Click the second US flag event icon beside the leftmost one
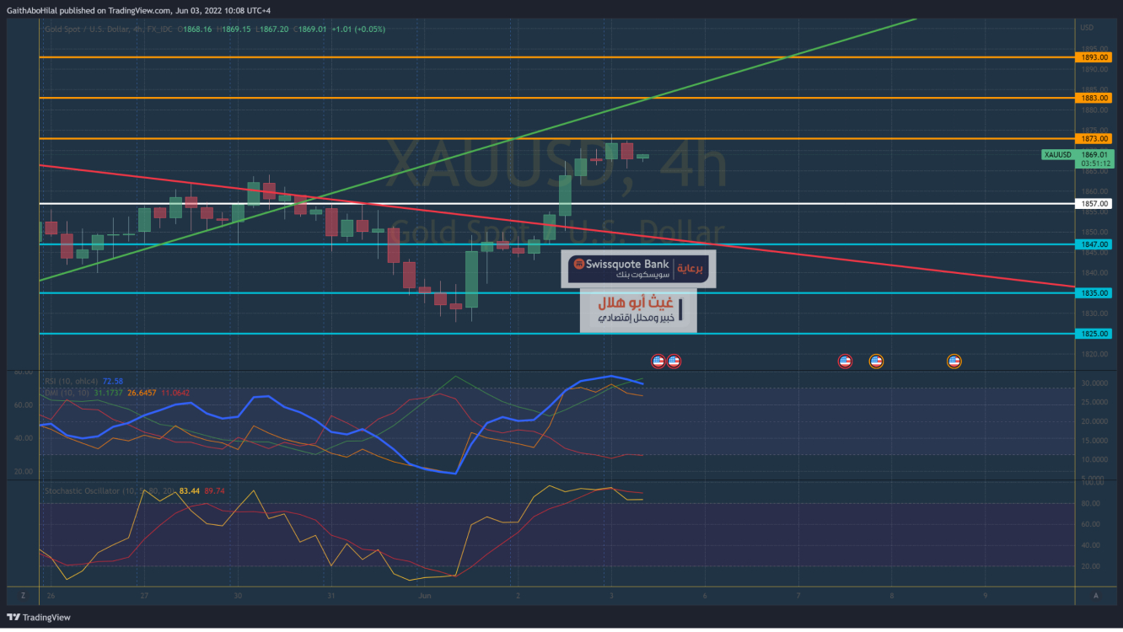This screenshot has width=1123, height=632. [674, 361]
